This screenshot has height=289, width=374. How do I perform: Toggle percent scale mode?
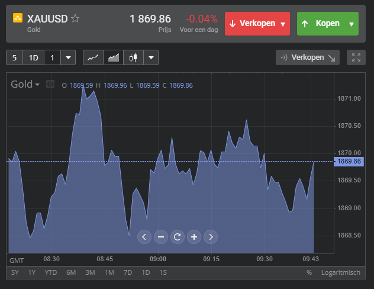point(309,272)
